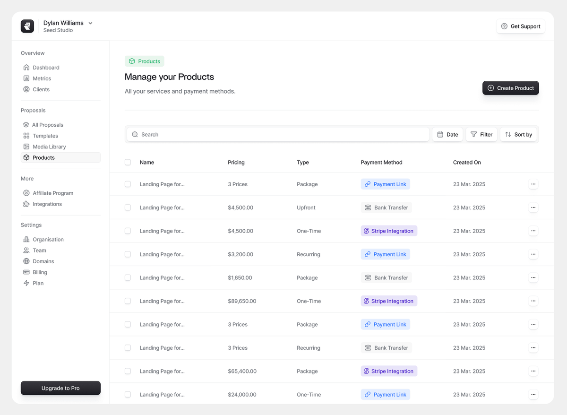This screenshot has width=567, height=415.
Task: Click Payment Link tag in $3,200.00 row
Action: (x=385, y=254)
